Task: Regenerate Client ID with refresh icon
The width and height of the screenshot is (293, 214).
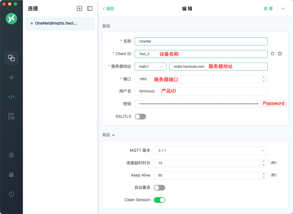Action: pos(272,54)
